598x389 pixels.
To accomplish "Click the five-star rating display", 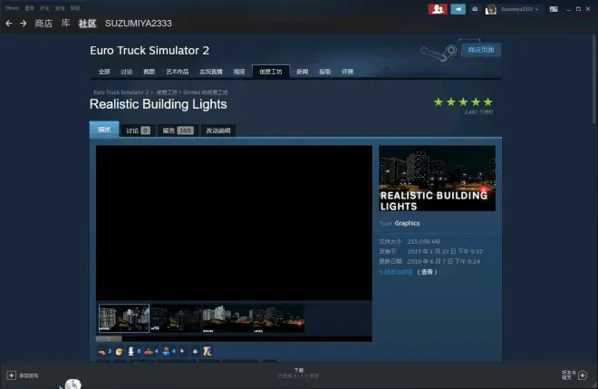I will coord(463,102).
